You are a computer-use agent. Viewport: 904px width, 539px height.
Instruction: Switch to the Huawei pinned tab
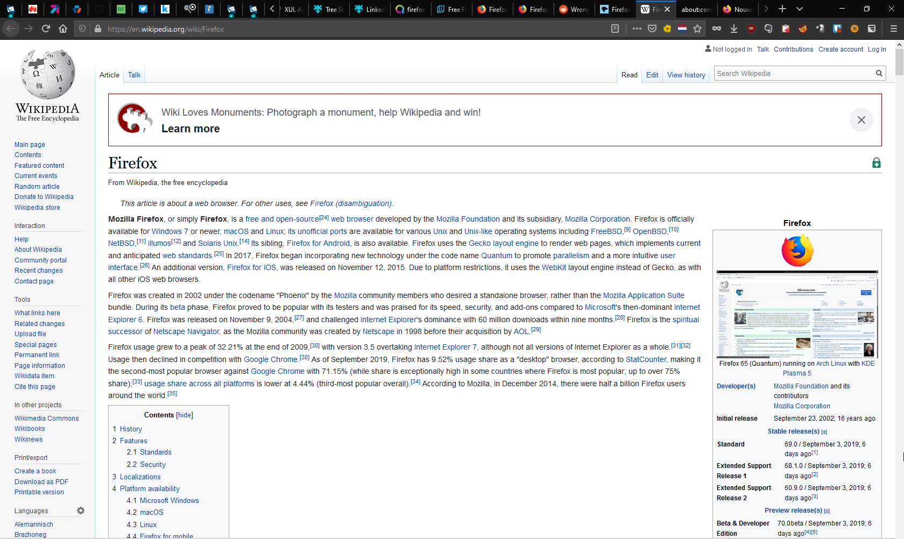(33, 9)
